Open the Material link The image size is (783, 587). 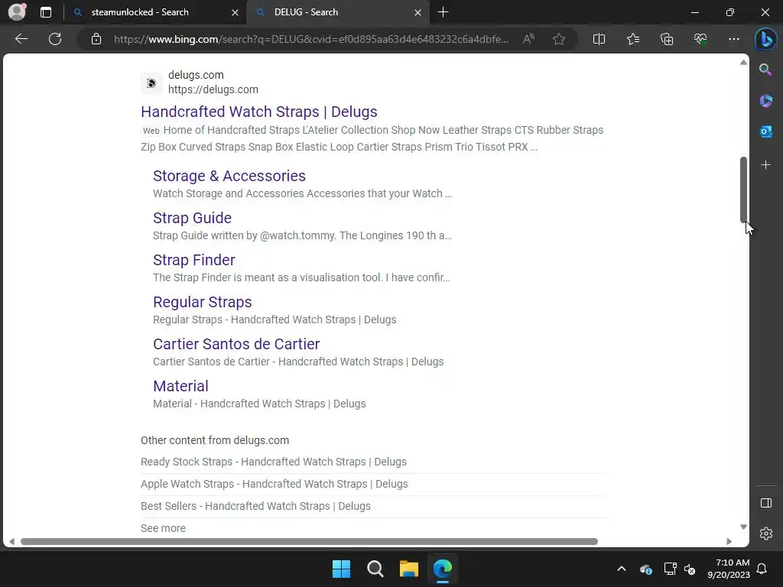tap(180, 386)
